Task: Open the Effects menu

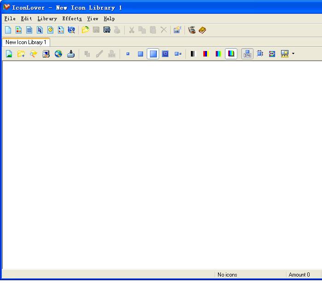Action: [x=72, y=19]
